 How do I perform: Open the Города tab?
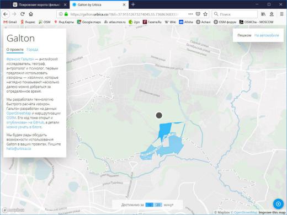click(33, 50)
